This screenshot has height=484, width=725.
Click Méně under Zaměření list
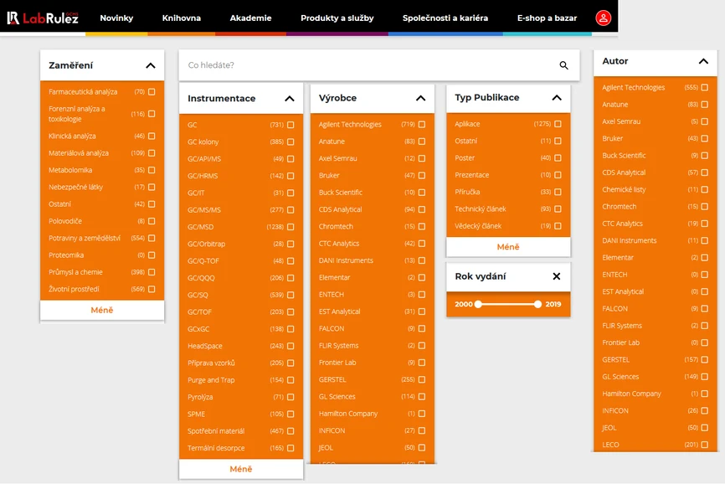tap(102, 311)
